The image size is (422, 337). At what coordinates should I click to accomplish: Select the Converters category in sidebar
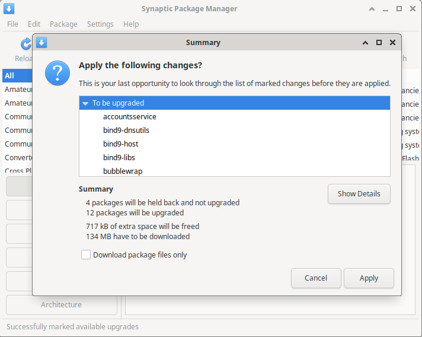[x=18, y=158]
